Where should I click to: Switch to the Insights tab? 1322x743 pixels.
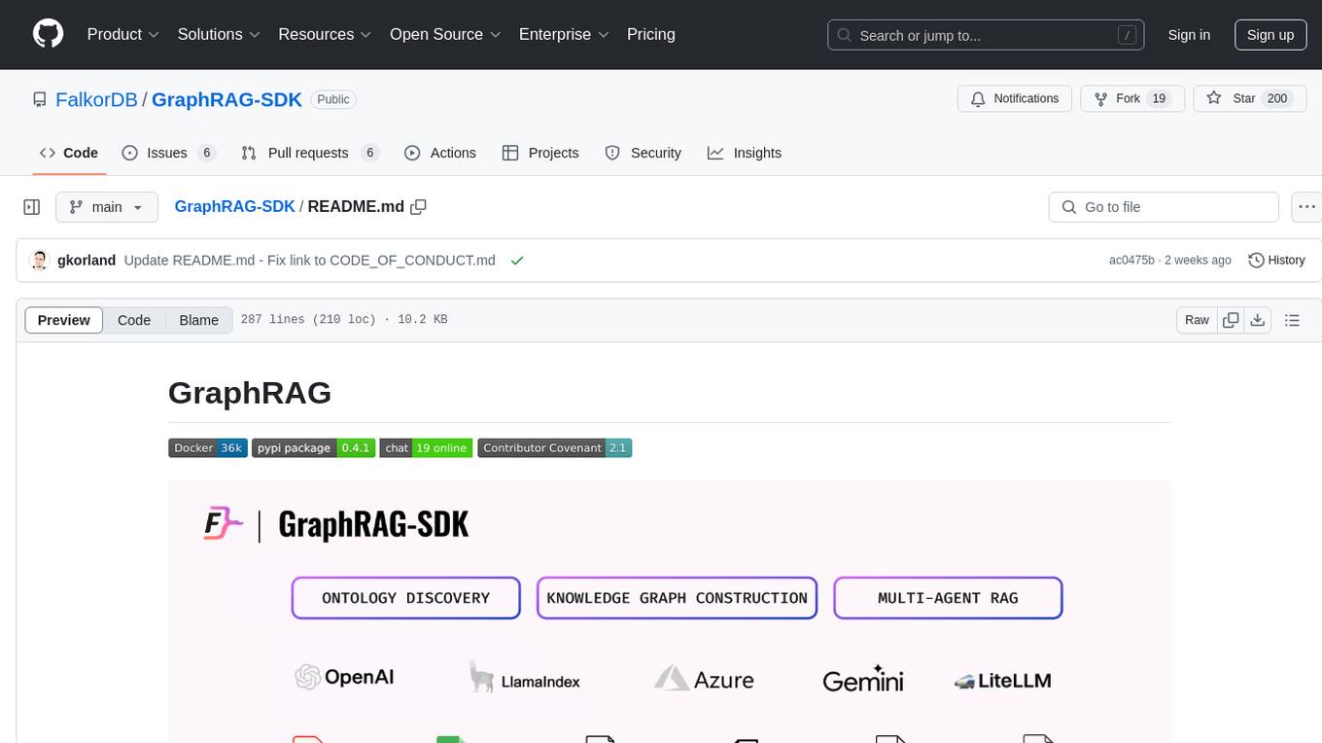(745, 153)
